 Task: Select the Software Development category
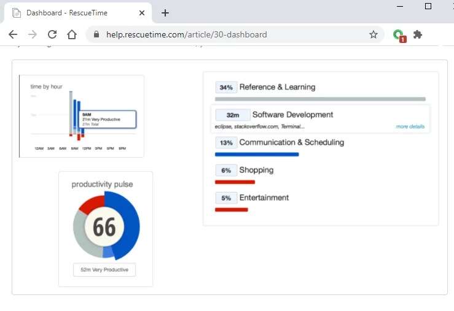tap(292, 115)
